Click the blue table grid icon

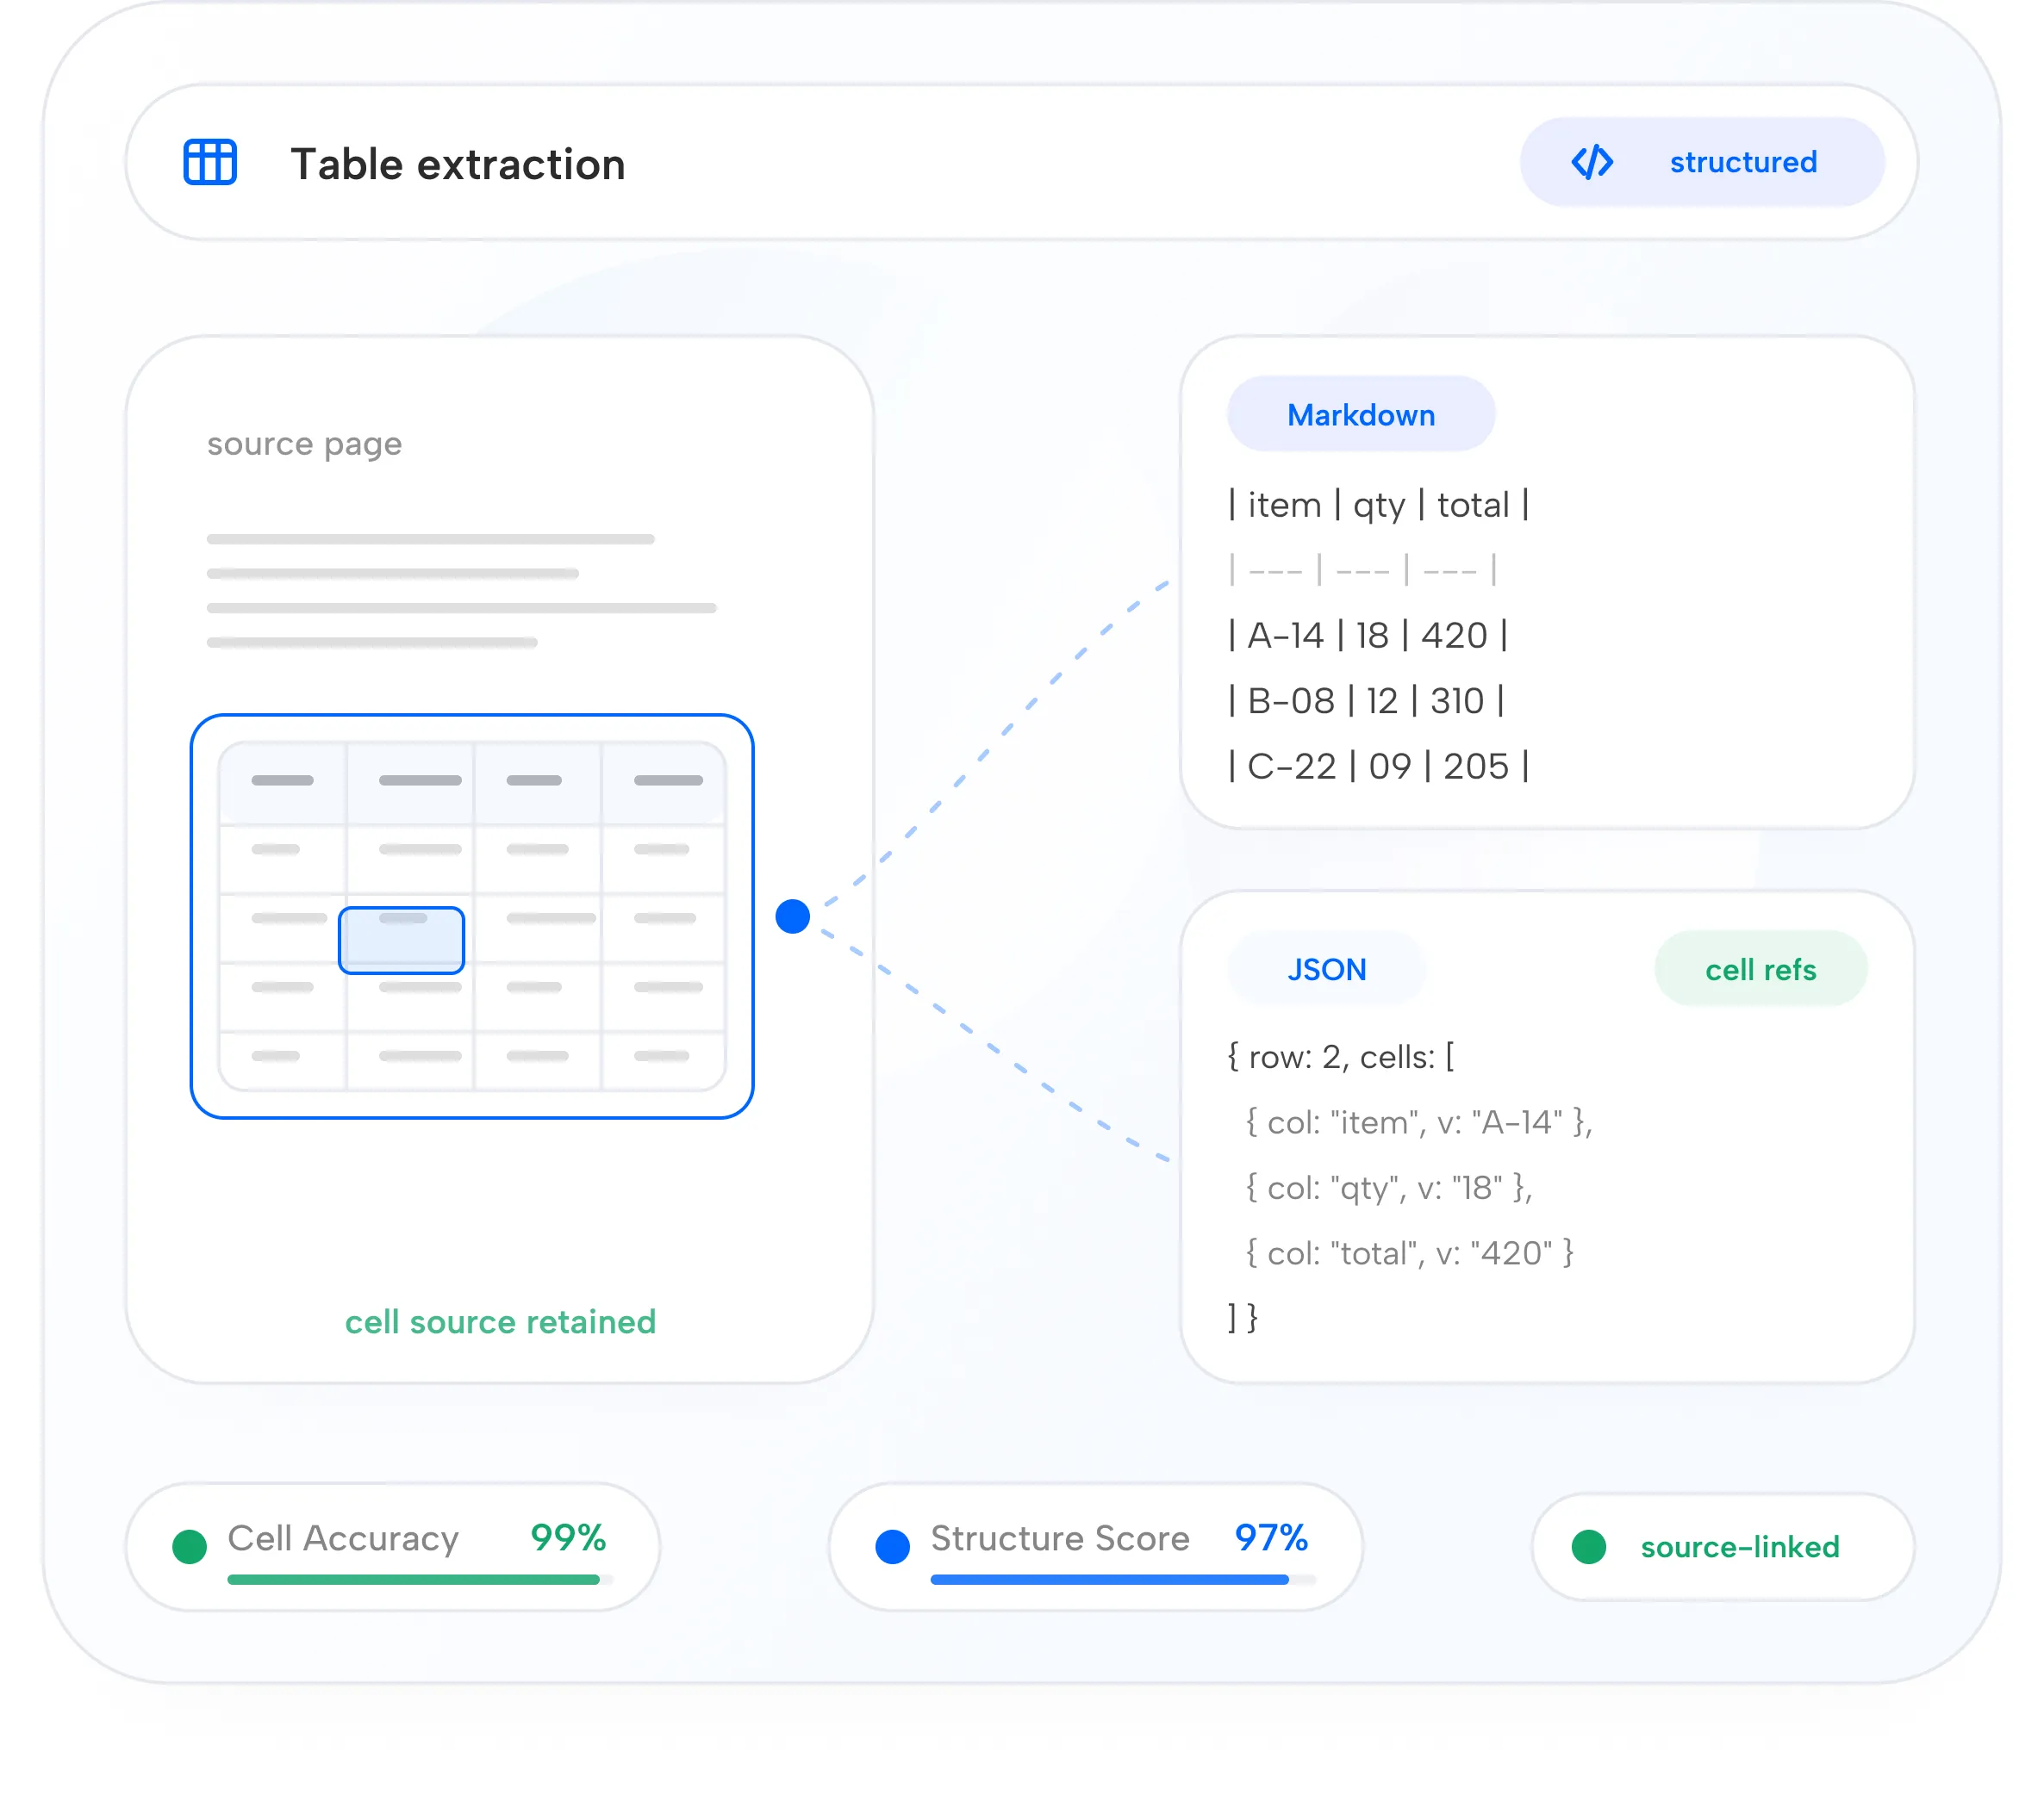(210, 162)
